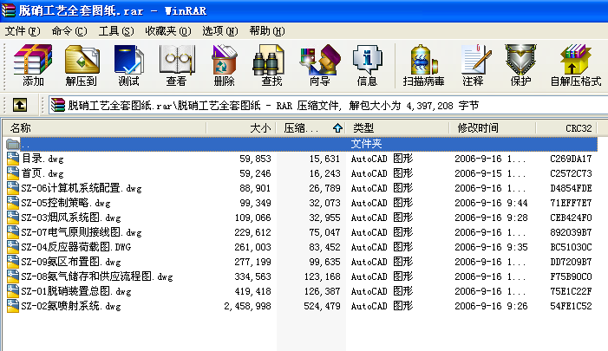Click the RAR icon in address bar

[x=57, y=105]
